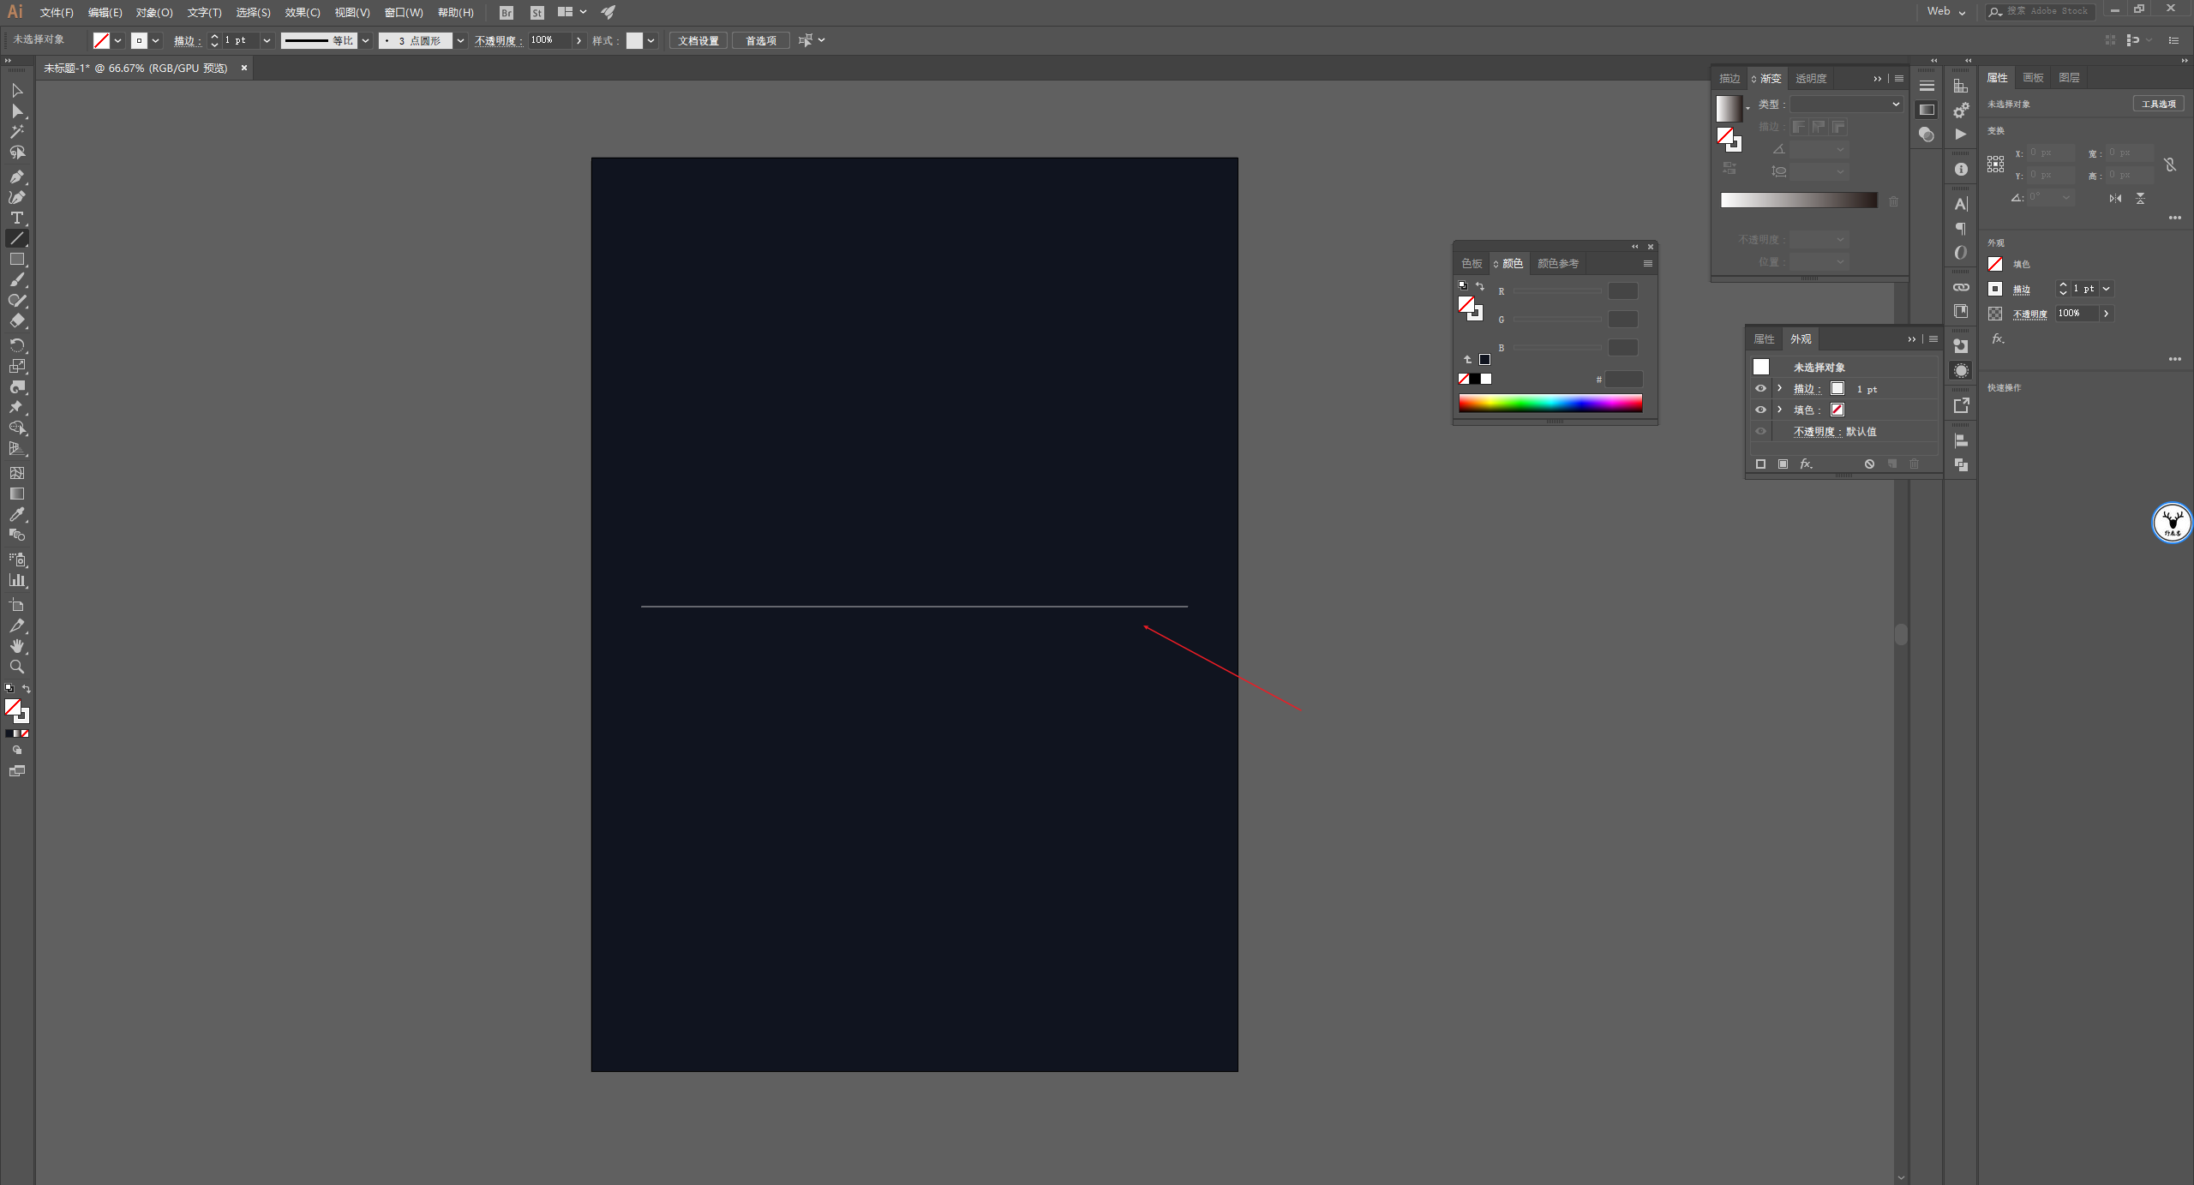The image size is (2194, 1185).
Task: Click the 文档设置 button in toolbar
Action: tap(701, 39)
